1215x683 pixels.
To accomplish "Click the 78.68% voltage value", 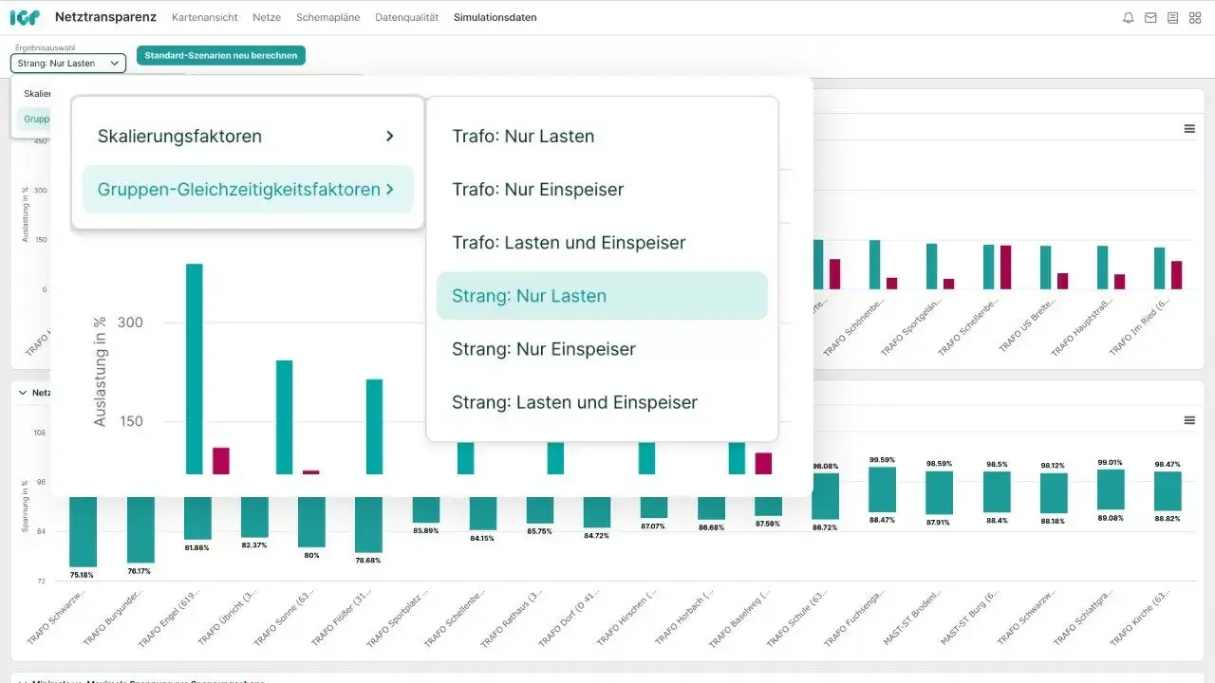I will [368, 560].
